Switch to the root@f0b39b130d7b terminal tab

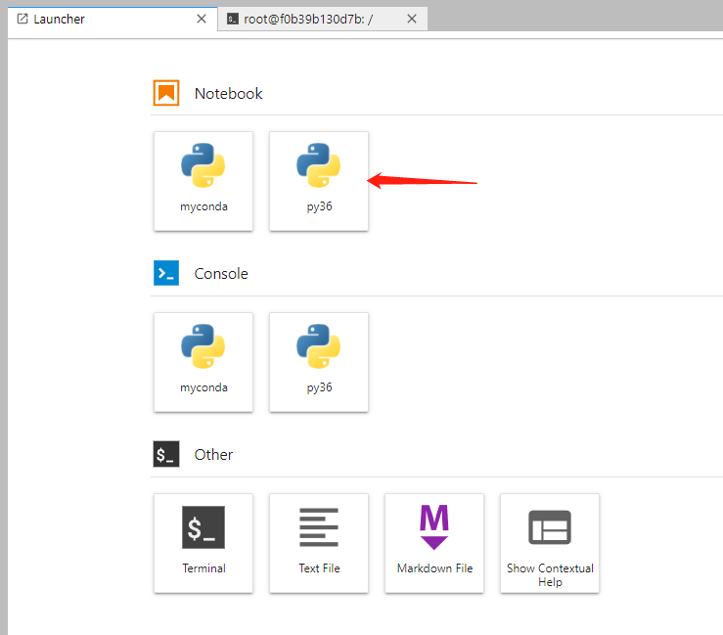click(322, 19)
